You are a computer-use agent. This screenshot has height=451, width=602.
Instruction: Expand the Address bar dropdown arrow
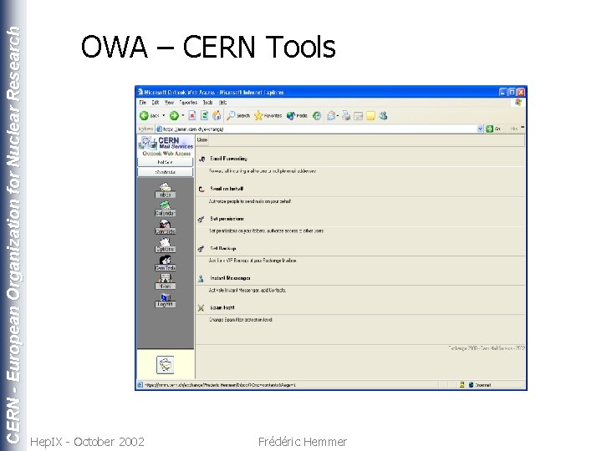coord(480,129)
